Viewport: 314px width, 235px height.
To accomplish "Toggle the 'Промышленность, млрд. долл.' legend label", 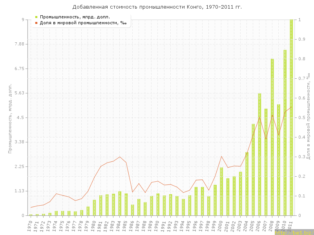I will coord(75,17).
